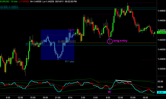The image size is (166, 99).
Task: Click the 63.1 pips measurement label
Action: click(x=70, y=61)
